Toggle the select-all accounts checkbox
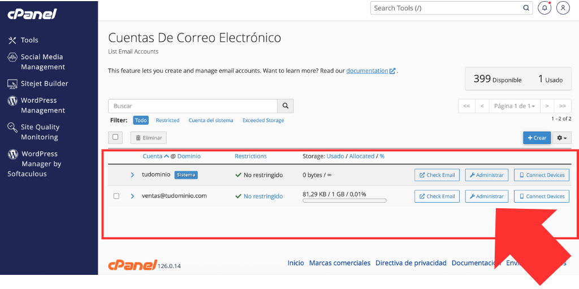 116,137
